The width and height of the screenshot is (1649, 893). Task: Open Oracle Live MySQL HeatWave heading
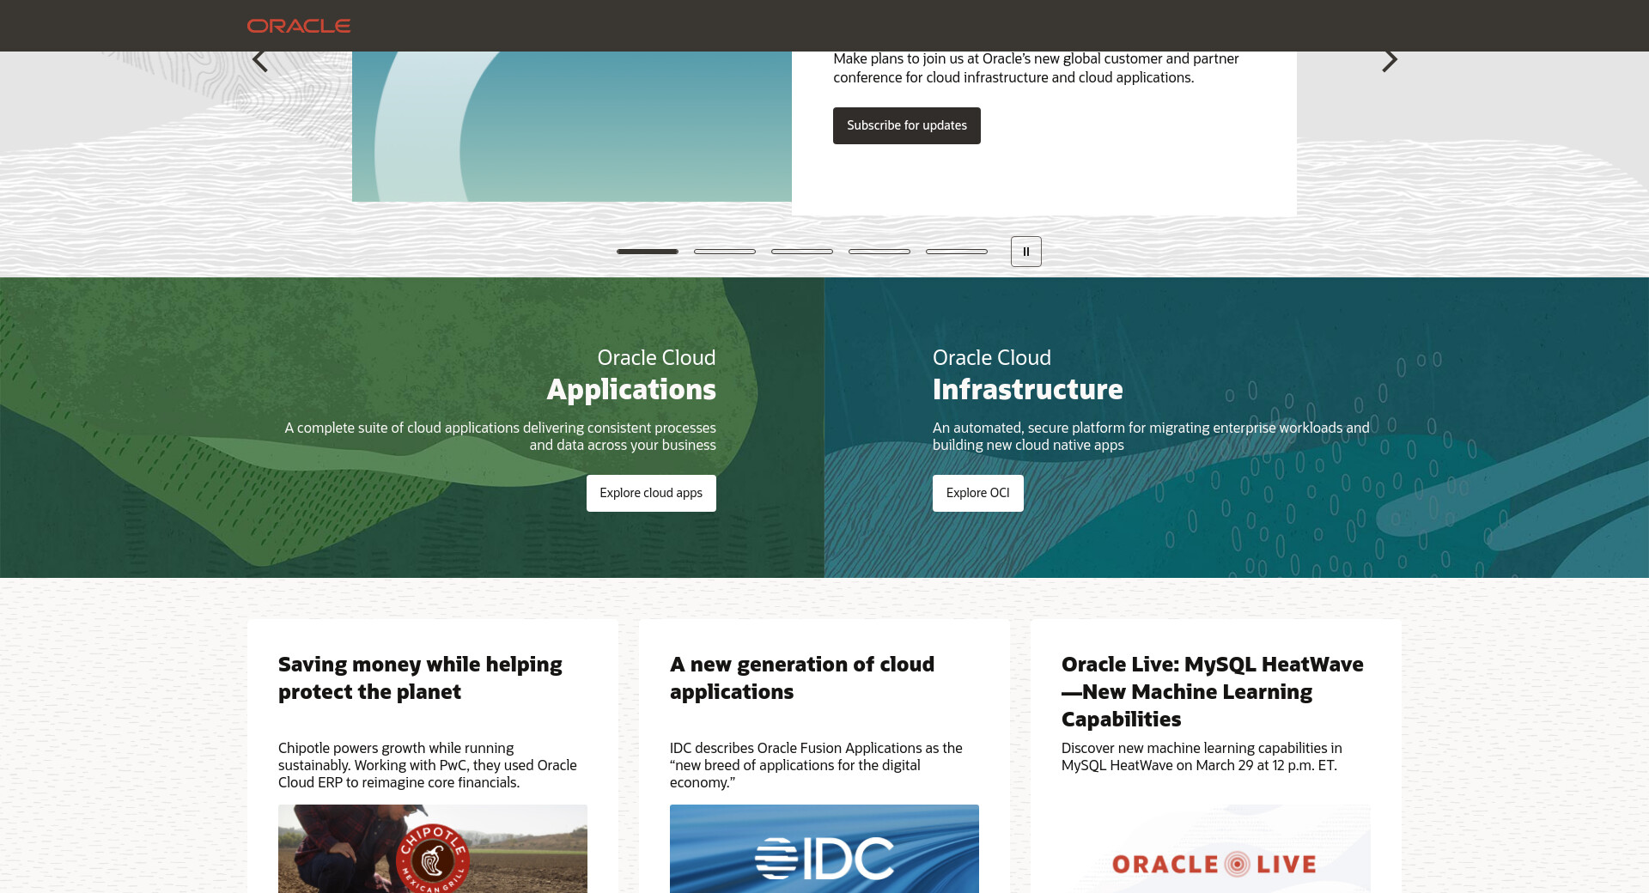pyautogui.click(x=1212, y=691)
